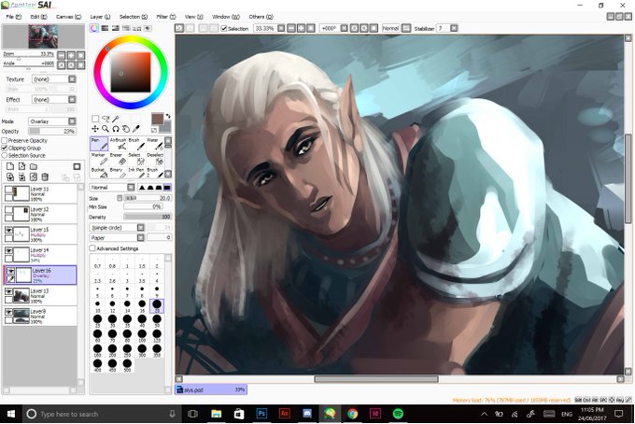Open the Canvas menu
635x424 pixels.
[x=68, y=17]
